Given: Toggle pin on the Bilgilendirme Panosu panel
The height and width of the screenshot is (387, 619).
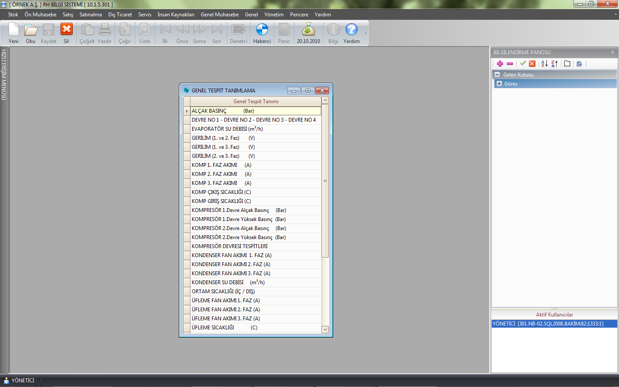Looking at the screenshot, I should pyautogui.click(x=613, y=52).
